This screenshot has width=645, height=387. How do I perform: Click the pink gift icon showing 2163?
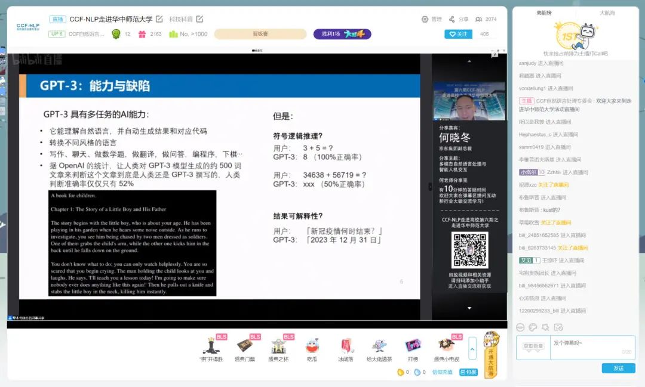pos(142,34)
